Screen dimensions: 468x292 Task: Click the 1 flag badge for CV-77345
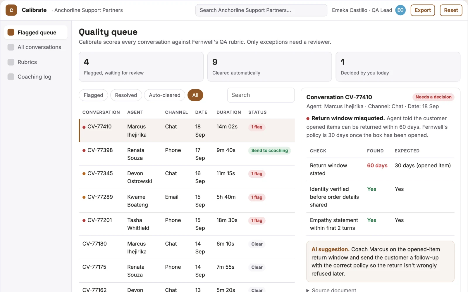pyautogui.click(x=257, y=174)
